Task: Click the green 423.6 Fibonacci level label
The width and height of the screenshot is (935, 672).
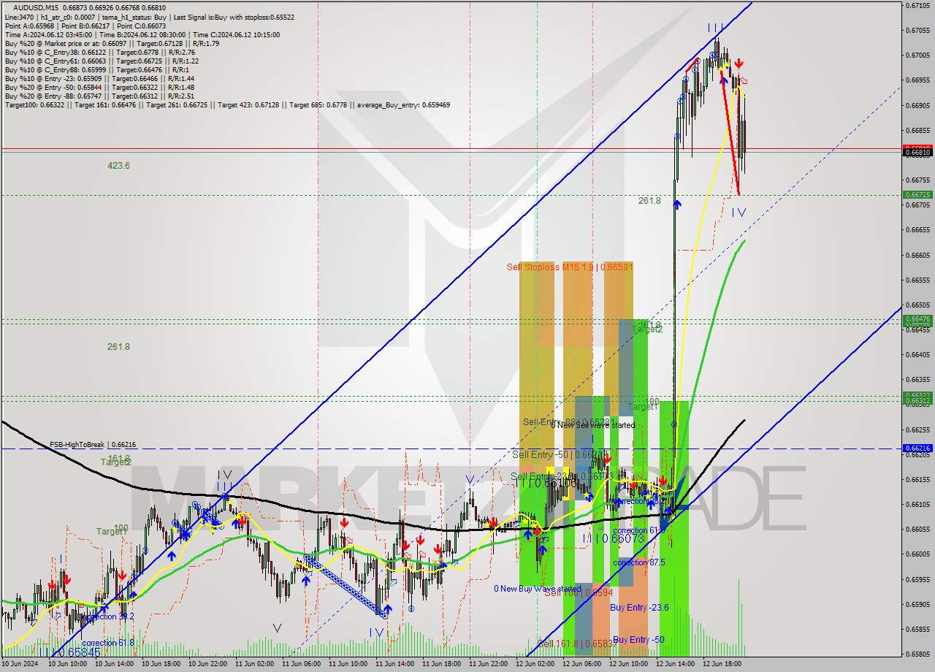Action: pos(118,166)
